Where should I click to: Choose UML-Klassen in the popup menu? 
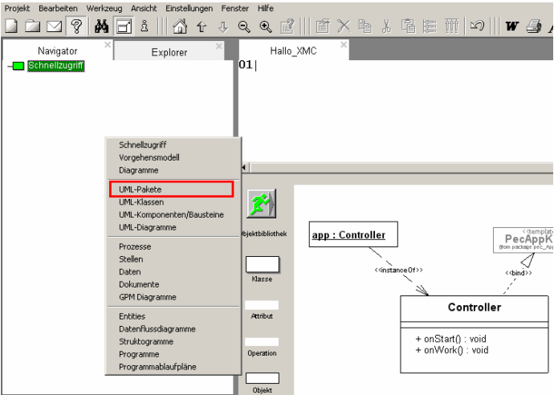141,202
